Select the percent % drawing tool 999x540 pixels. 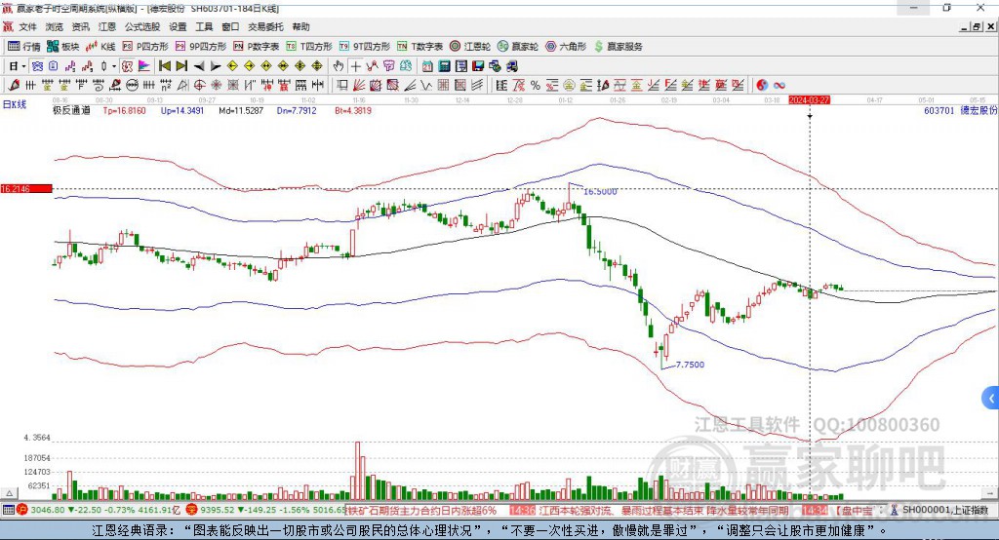point(536,86)
